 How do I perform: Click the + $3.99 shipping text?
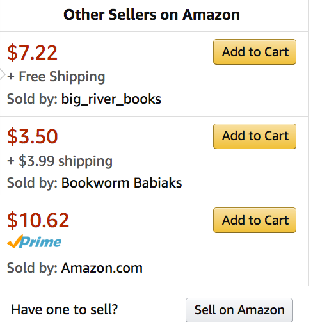click(60, 161)
